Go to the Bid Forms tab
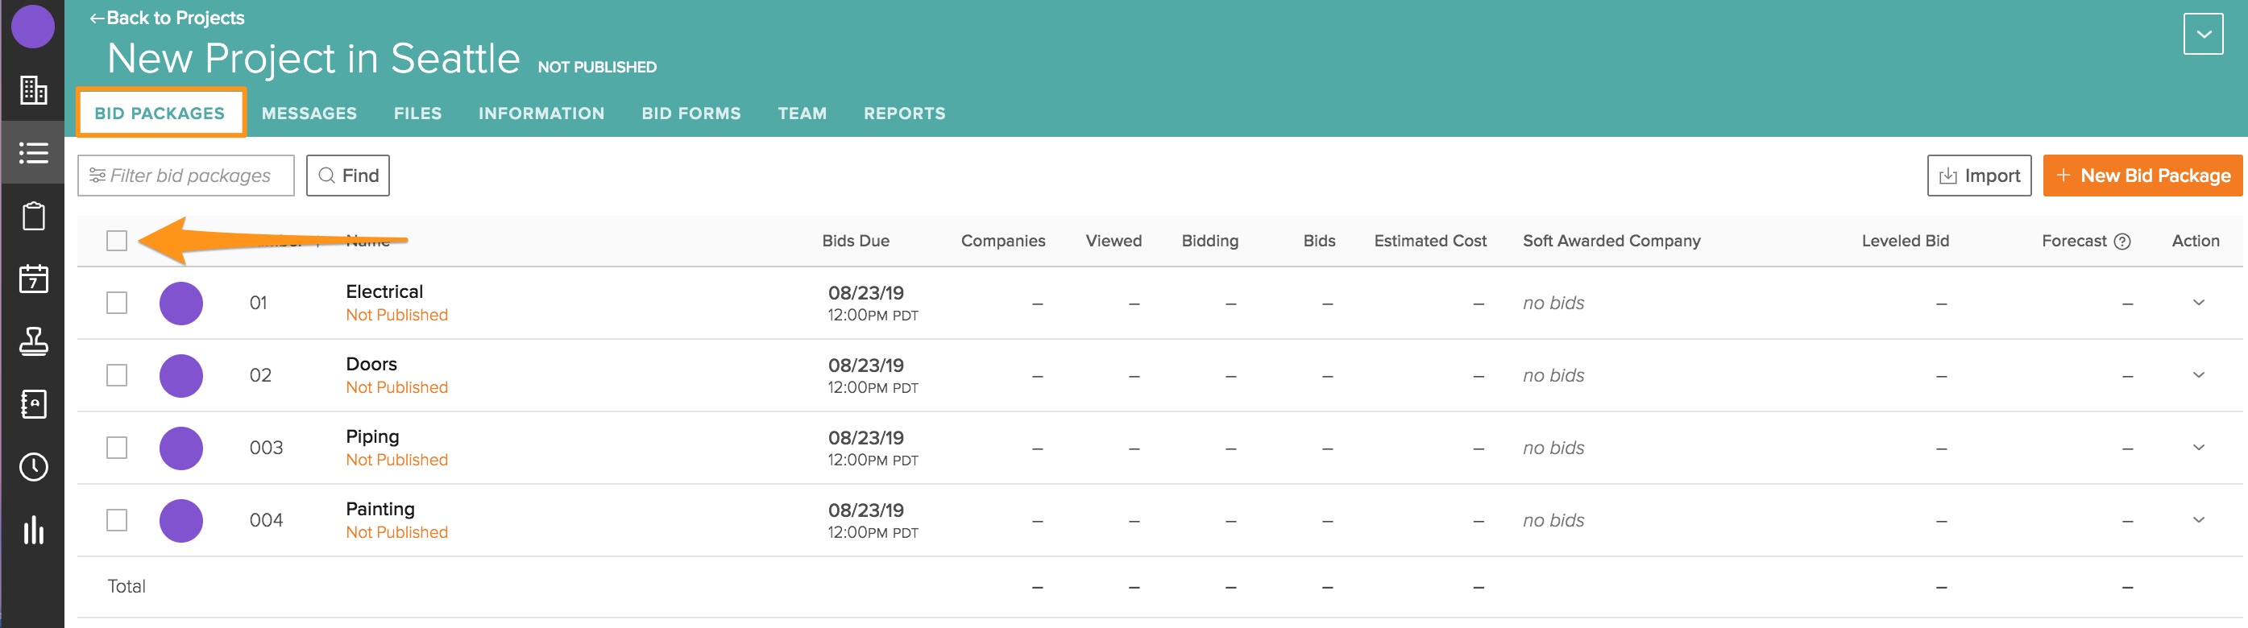 tap(691, 114)
